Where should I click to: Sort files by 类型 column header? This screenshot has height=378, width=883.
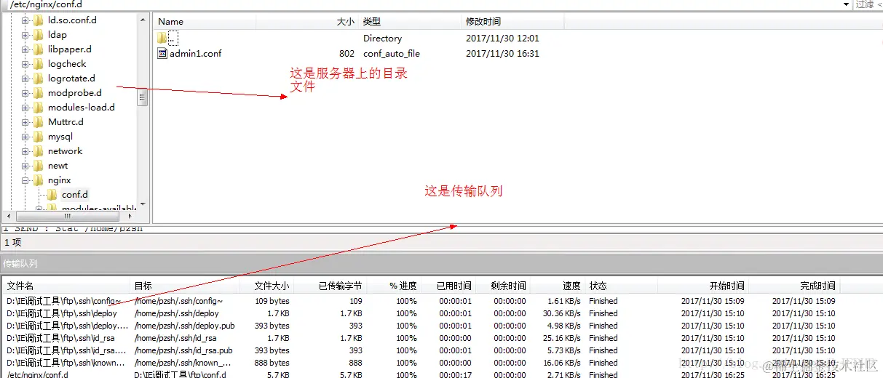coord(411,22)
